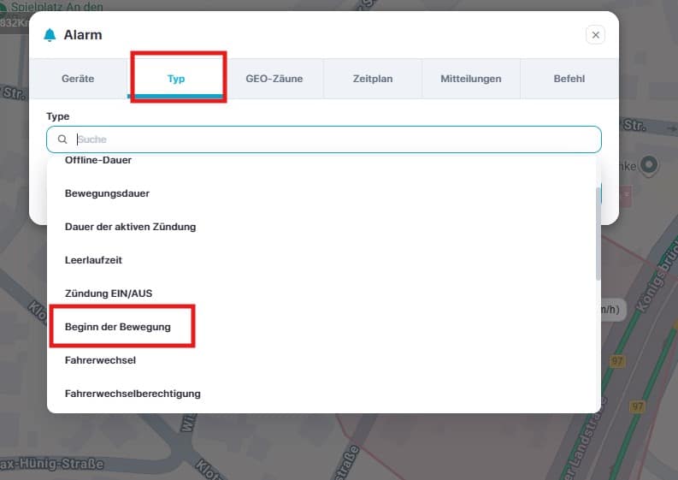This screenshot has height=480, width=678.
Task: Select Zündung EIN/AUS alarm type
Action: point(108,293)
